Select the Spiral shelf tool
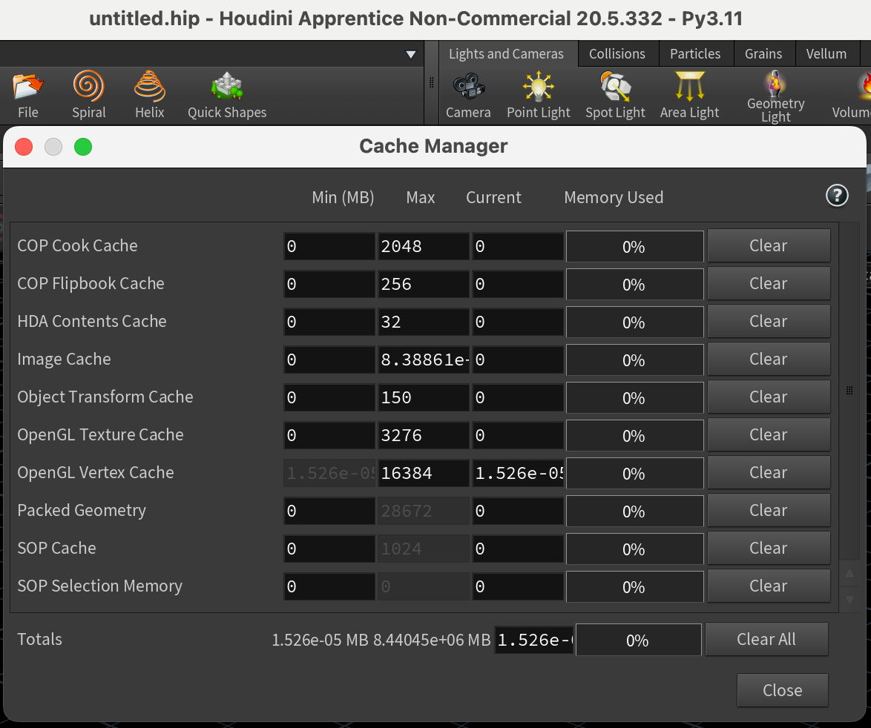The height and width of the screenshot is (728, 871). (x=88, y=96)
